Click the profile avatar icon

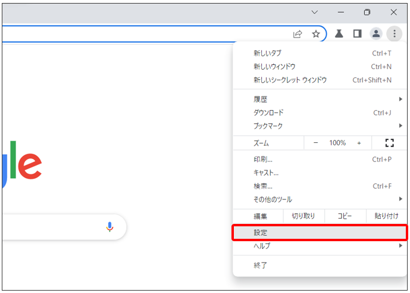tap(376, 33)
